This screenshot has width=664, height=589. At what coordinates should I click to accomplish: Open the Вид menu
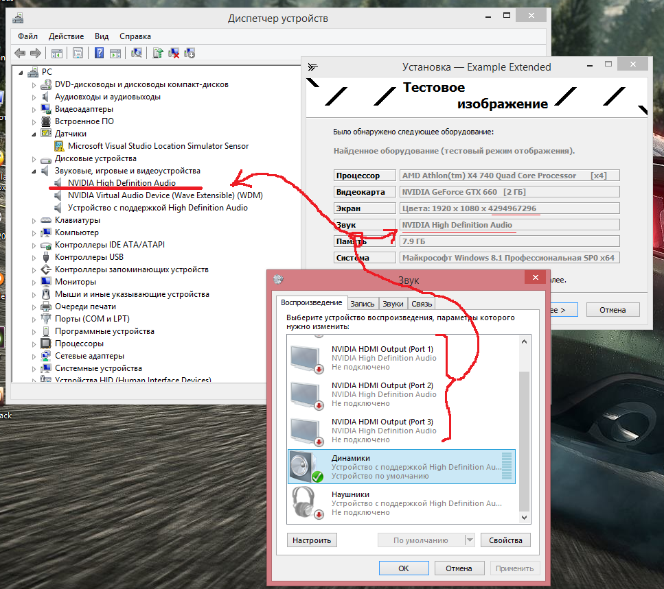click(102, 36)
